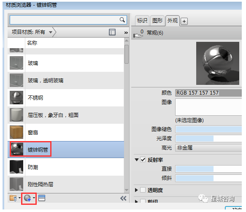Screen dimensions: 246x212
Task: Adjust the 直接 reflectivity slider
Action: (208, 169)
